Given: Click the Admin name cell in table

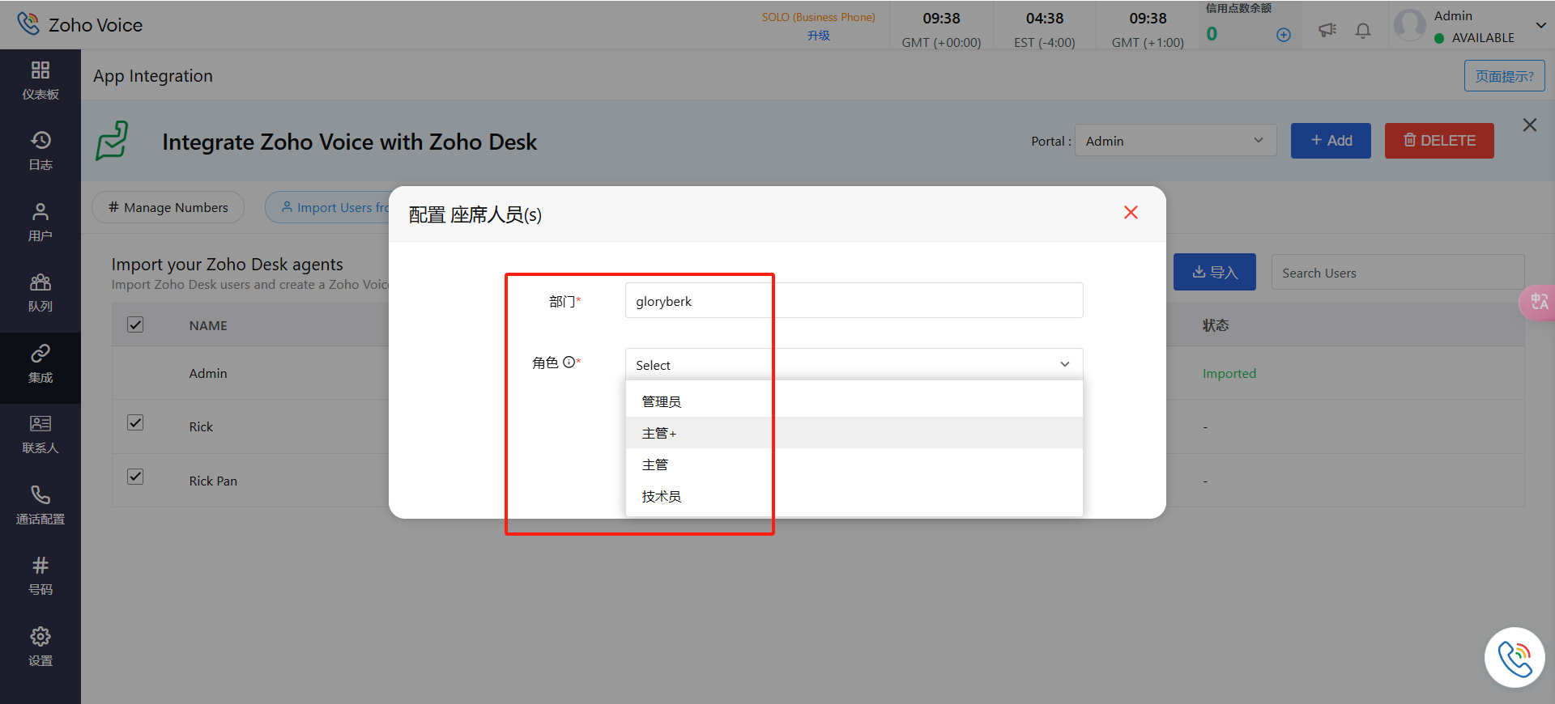Looking at the screenshot, I should click(x=208, y=373).
